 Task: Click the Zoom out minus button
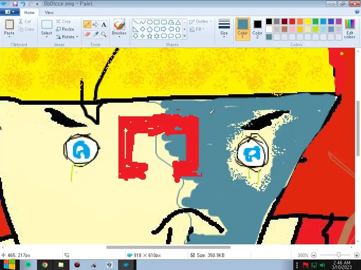click(313, 255)
